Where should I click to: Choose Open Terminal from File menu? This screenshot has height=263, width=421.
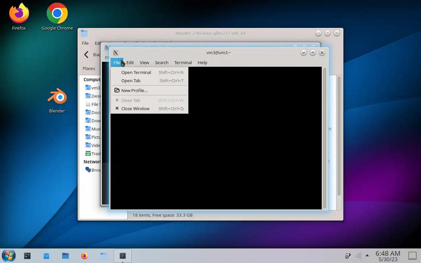click(x=150, y=72)
